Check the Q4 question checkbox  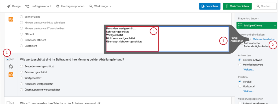point(8,103)
